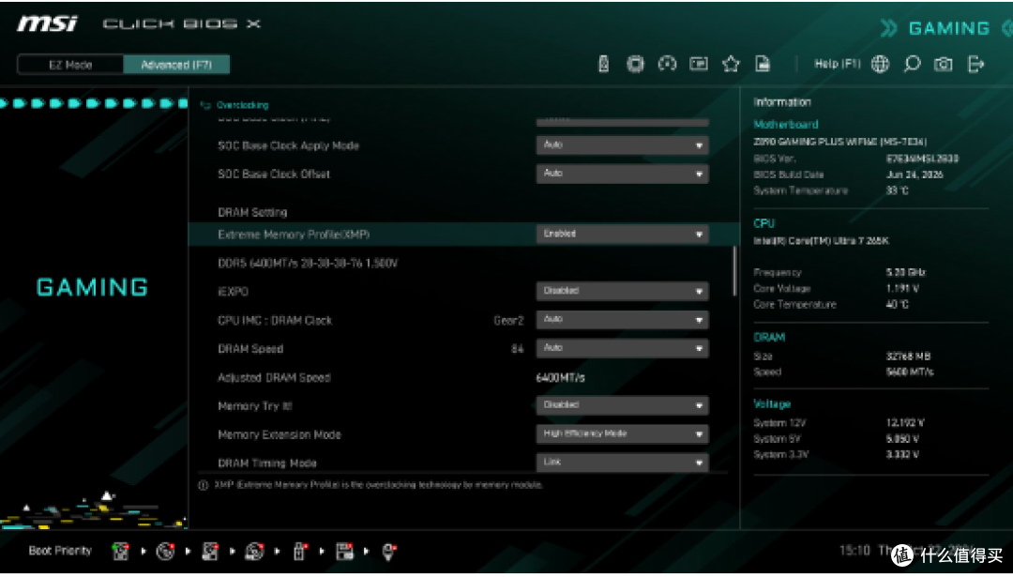Click DDR5 6400MT/s profile text
Viewport: 1013px width, 577px height.
pos(308,263)
